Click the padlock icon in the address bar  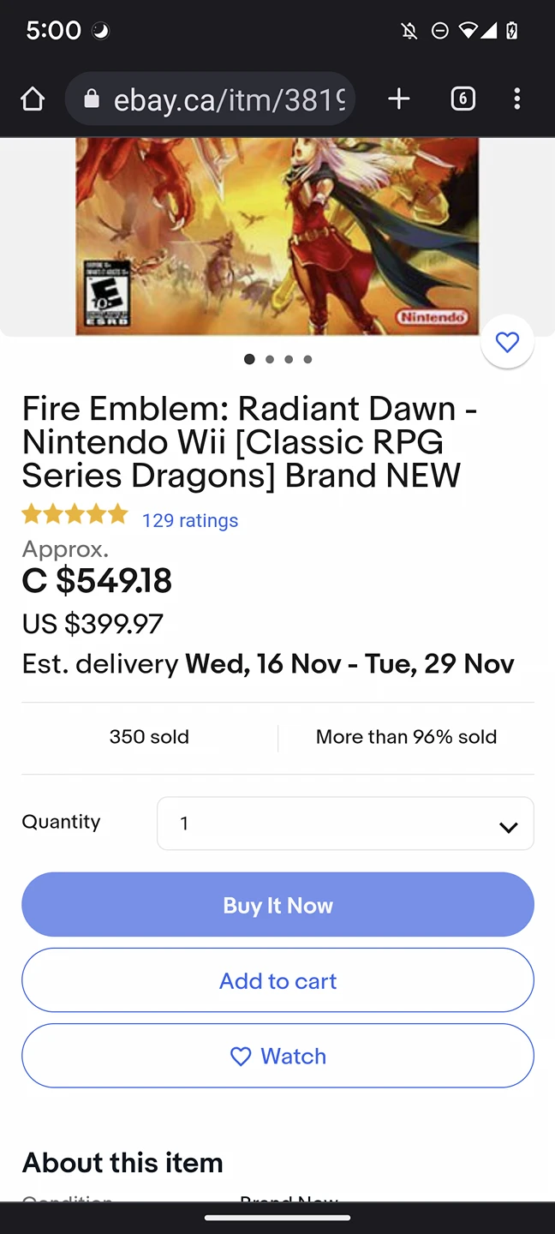pos(92,99)
